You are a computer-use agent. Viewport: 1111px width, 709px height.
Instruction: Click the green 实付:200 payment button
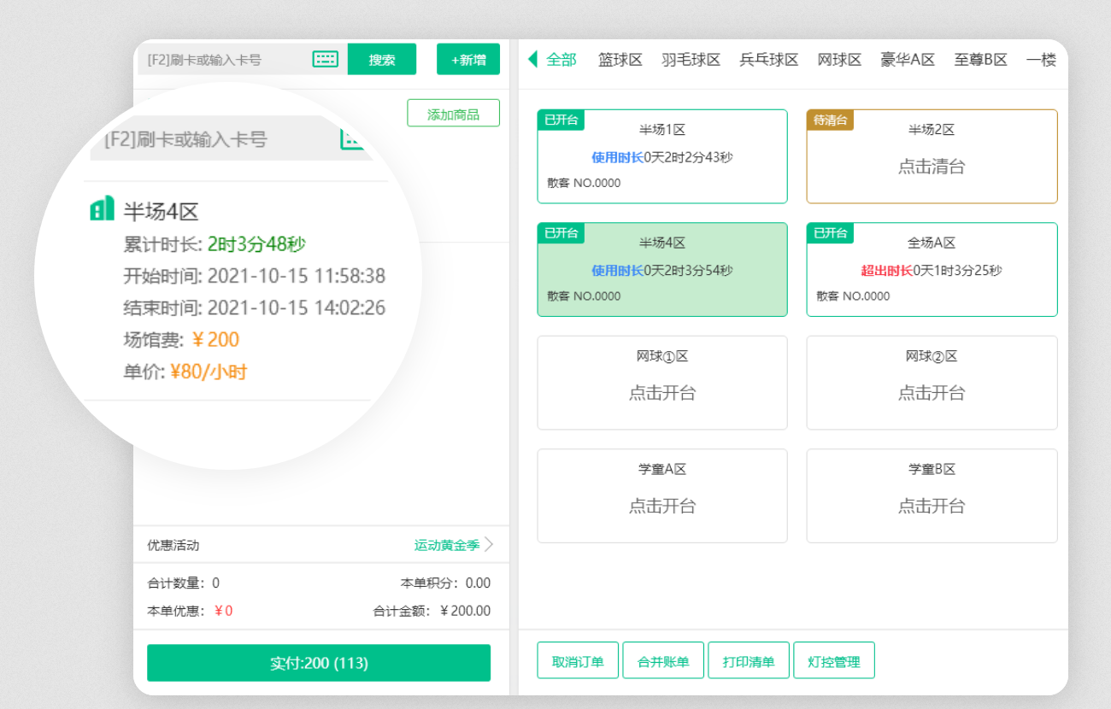point(320,662)
